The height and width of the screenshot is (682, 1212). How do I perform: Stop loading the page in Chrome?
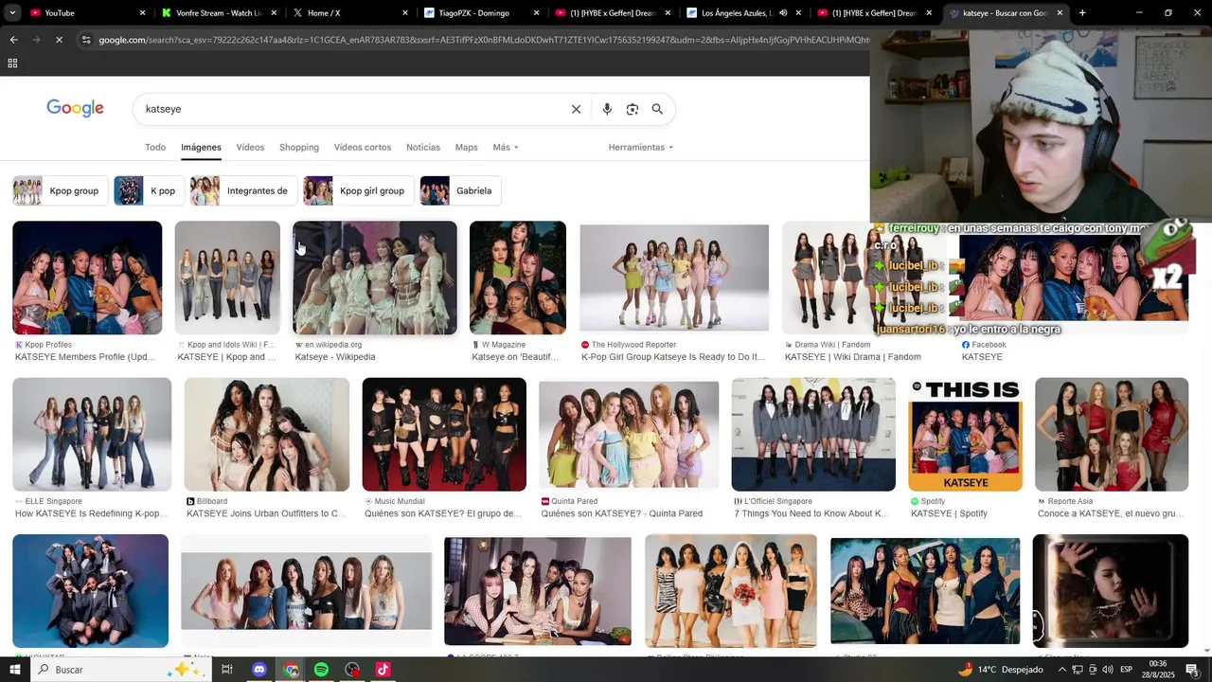[x=59, y=40]
